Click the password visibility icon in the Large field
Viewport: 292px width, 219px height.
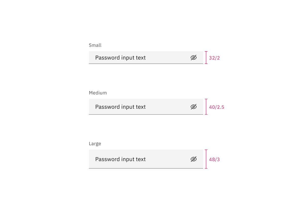(194, 159)
